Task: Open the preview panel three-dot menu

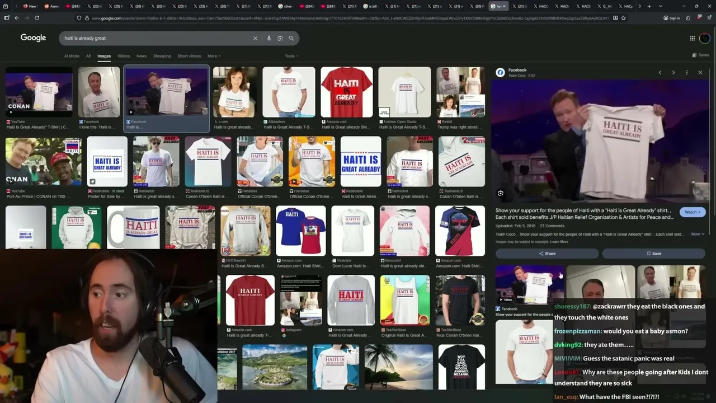Action: (x=687, y=72)
